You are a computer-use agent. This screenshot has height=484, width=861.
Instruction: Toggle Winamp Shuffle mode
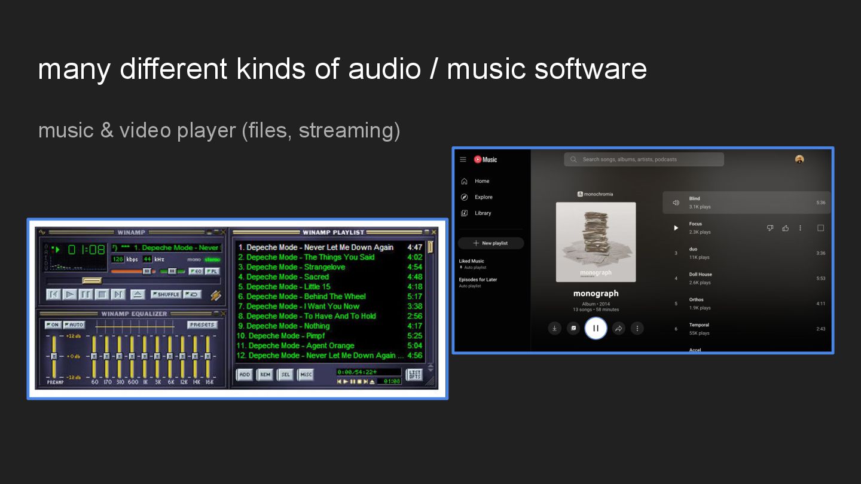(x=166, y=294)
